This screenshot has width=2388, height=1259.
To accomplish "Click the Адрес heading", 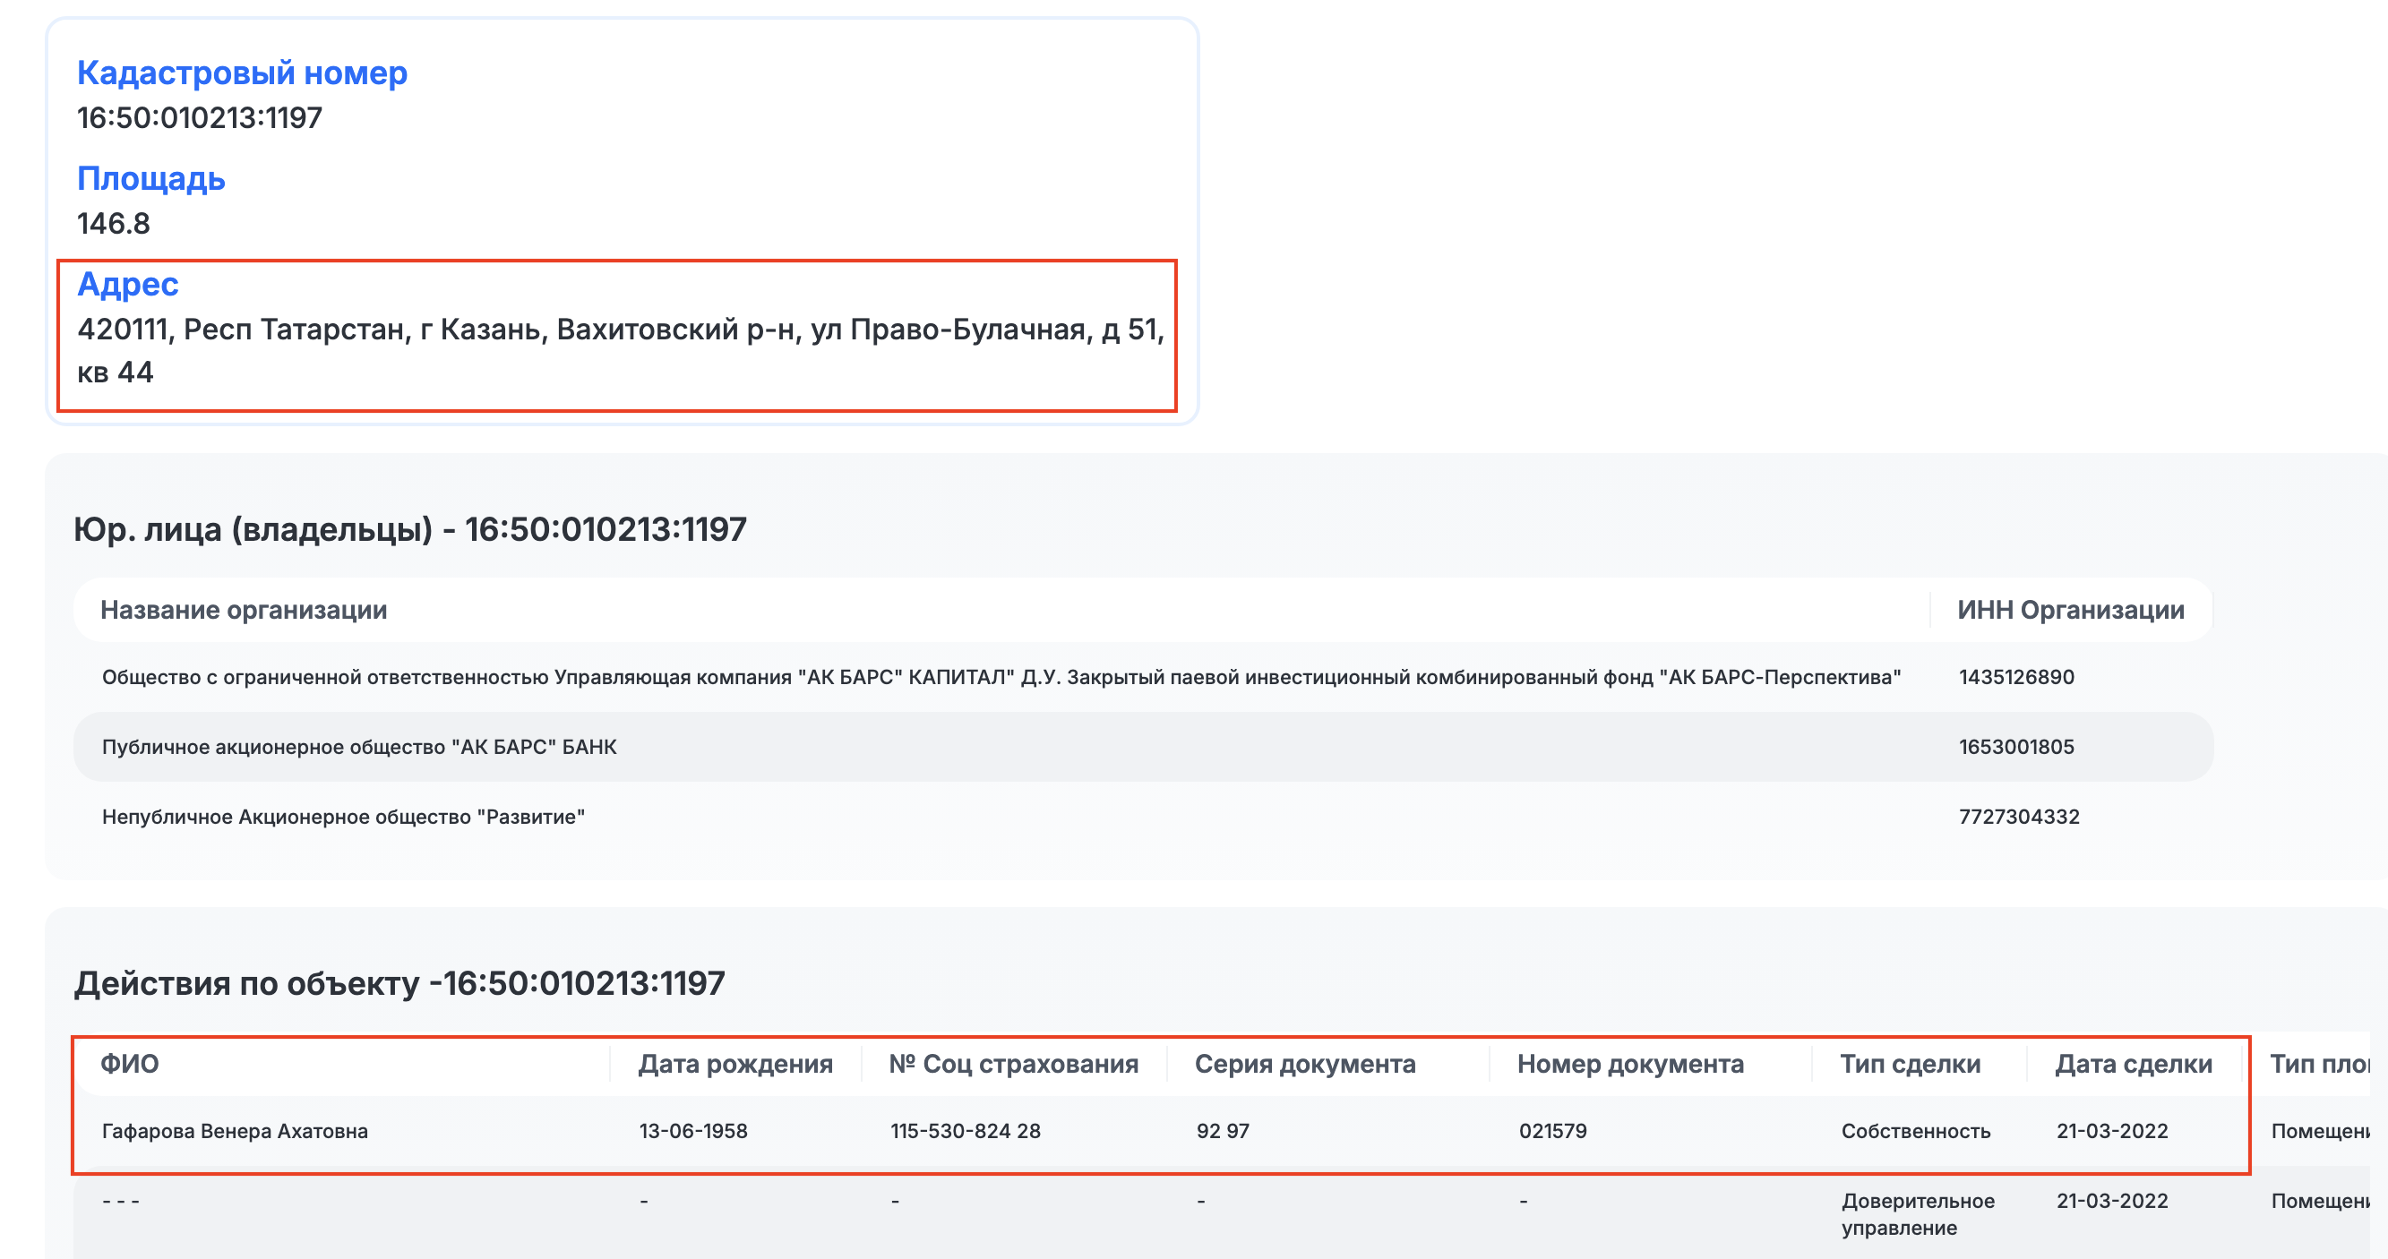I will (x=128, y=284).
